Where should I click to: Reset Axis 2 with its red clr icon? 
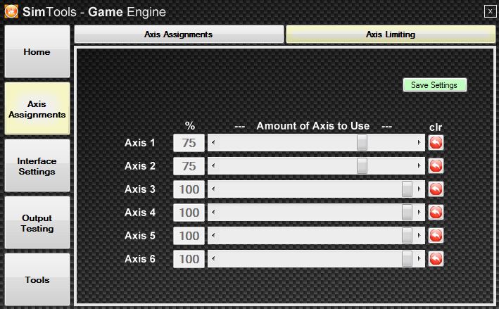pyautogui.click(x=436, y=166)
